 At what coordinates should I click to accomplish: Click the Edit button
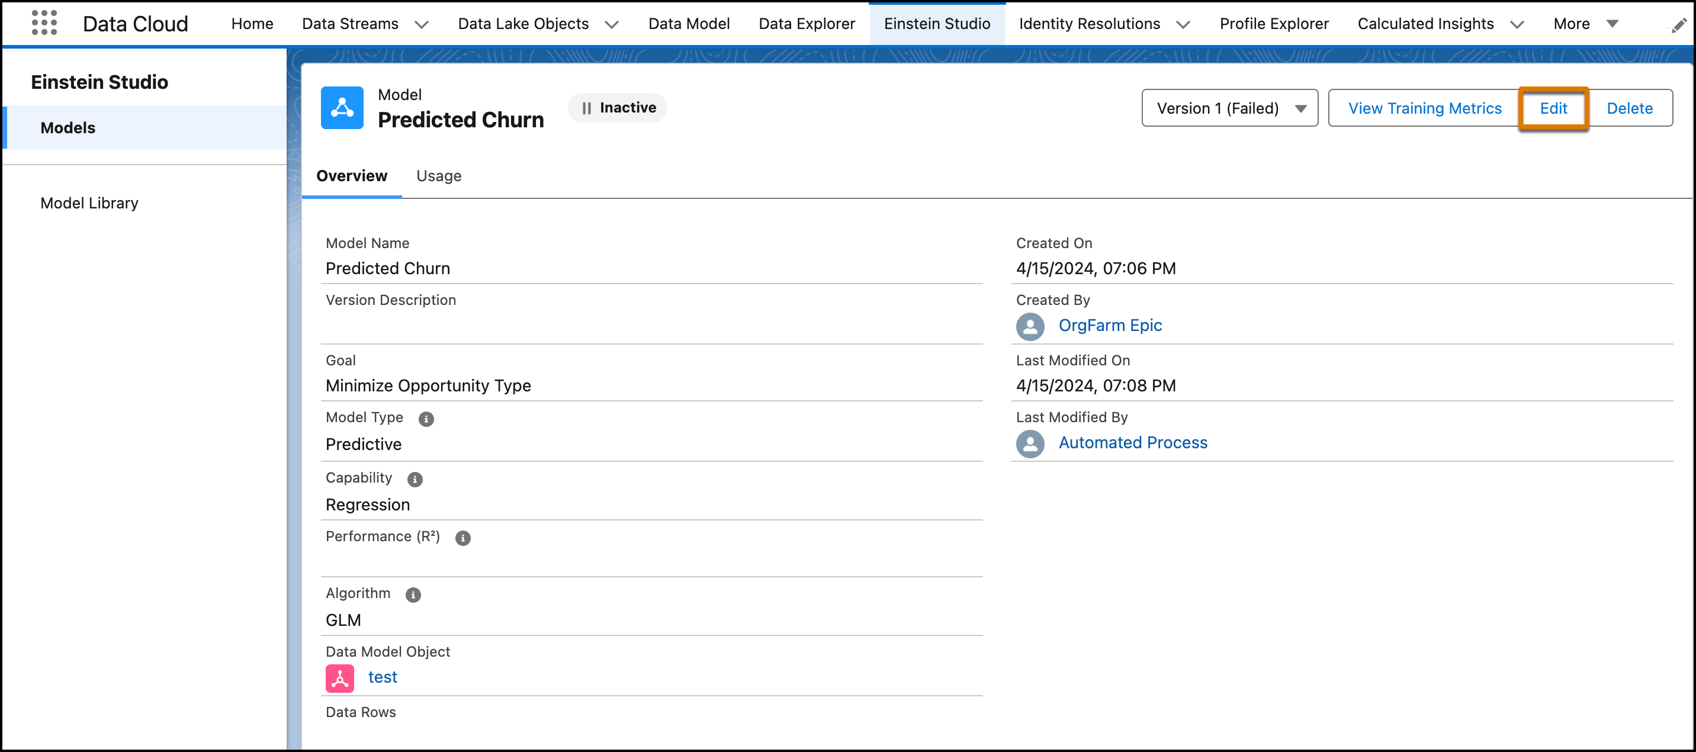pos(1553,108)
